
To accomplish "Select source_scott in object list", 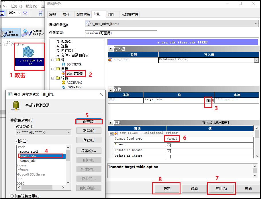I will coord(29,152).
